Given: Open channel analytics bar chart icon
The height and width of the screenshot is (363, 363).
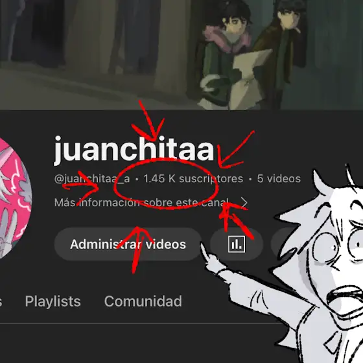Looking at the screenshot, I should point(237,244).
